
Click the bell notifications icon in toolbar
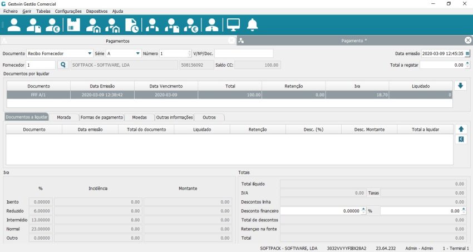coord(253,25)
